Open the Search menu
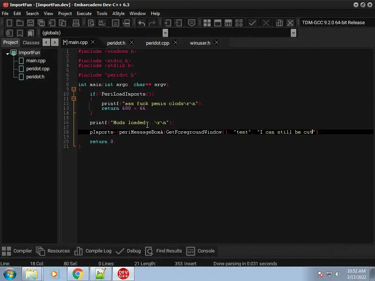This screenshot has height=281, width=375. 32,14
